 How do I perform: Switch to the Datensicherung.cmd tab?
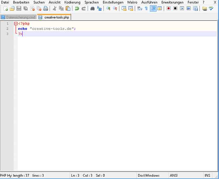pyautogui.click(x=18, y=17)
